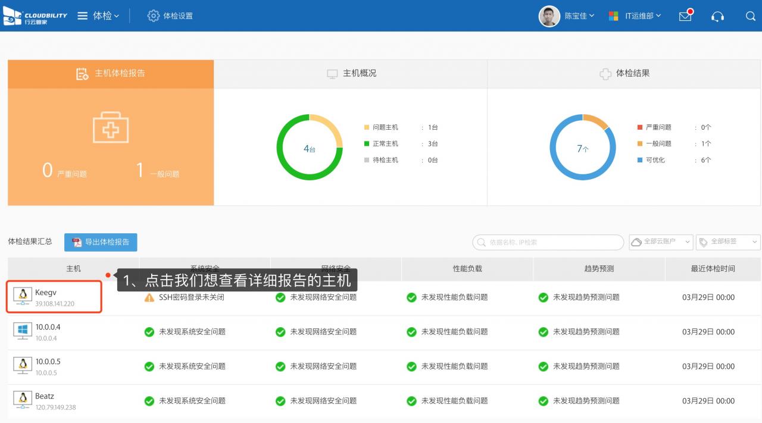Open the 全部标签 filter dropdown
762x423 pixels.
pyautogui.click(x=728, y=242)
